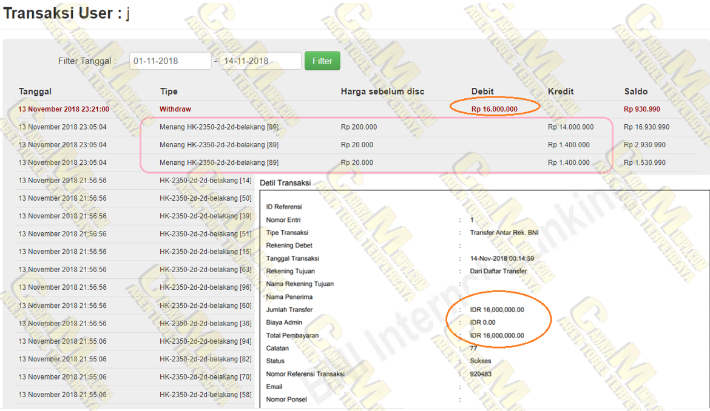Click the Debit column header
The width and height of the screenshot is (710, 411).
482,92
